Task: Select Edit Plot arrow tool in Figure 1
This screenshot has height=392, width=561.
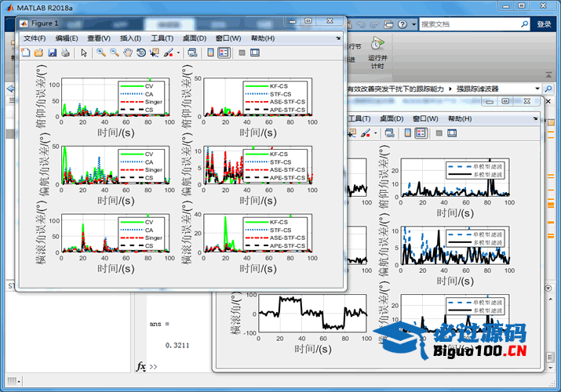Action: tap(84, 53)
